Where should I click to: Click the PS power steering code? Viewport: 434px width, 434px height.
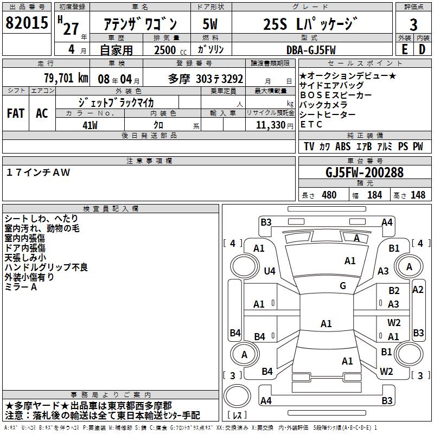click(403, 146)
